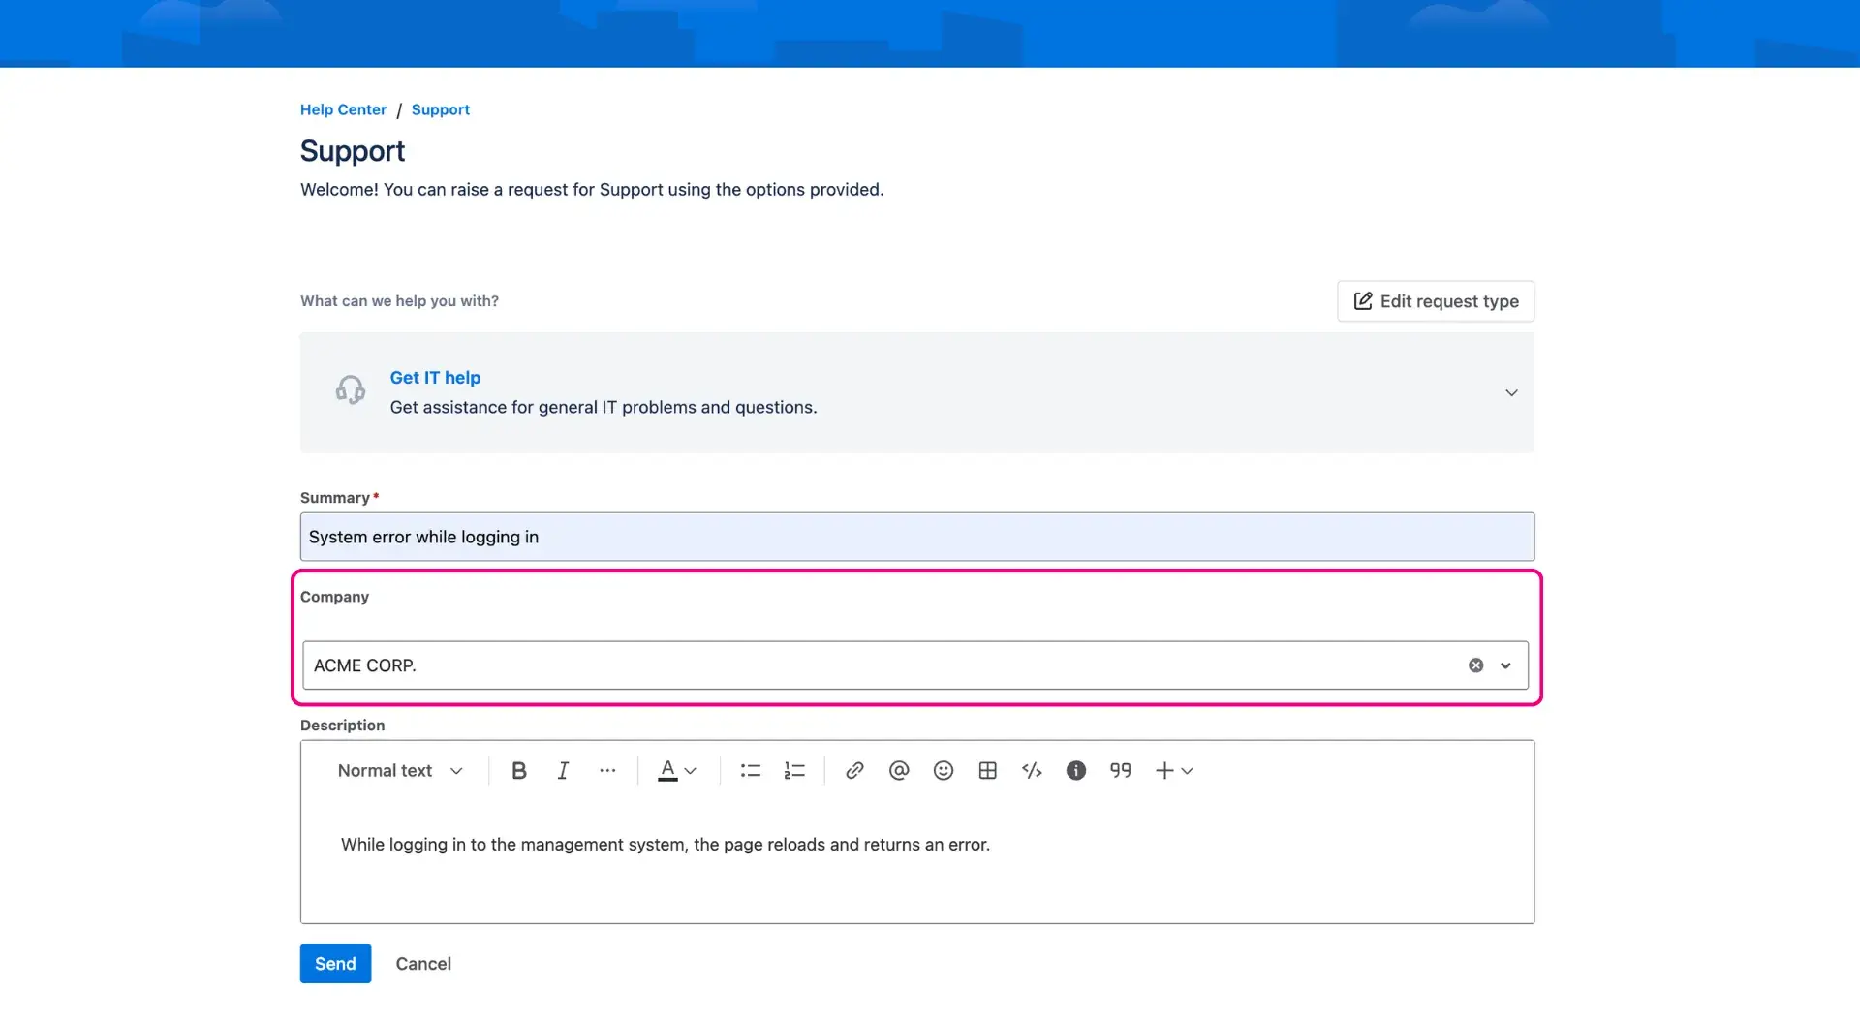Expand the Company selection dropdown

pyautogui.click(x=1505, y=665)
